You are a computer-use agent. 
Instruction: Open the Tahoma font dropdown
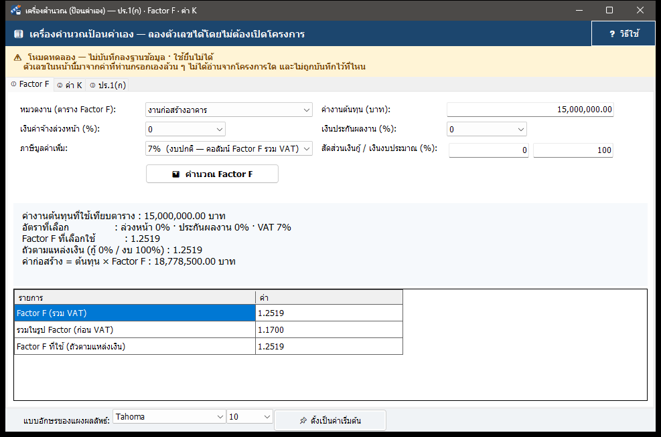pyautogui.click(x=169, y=417)
